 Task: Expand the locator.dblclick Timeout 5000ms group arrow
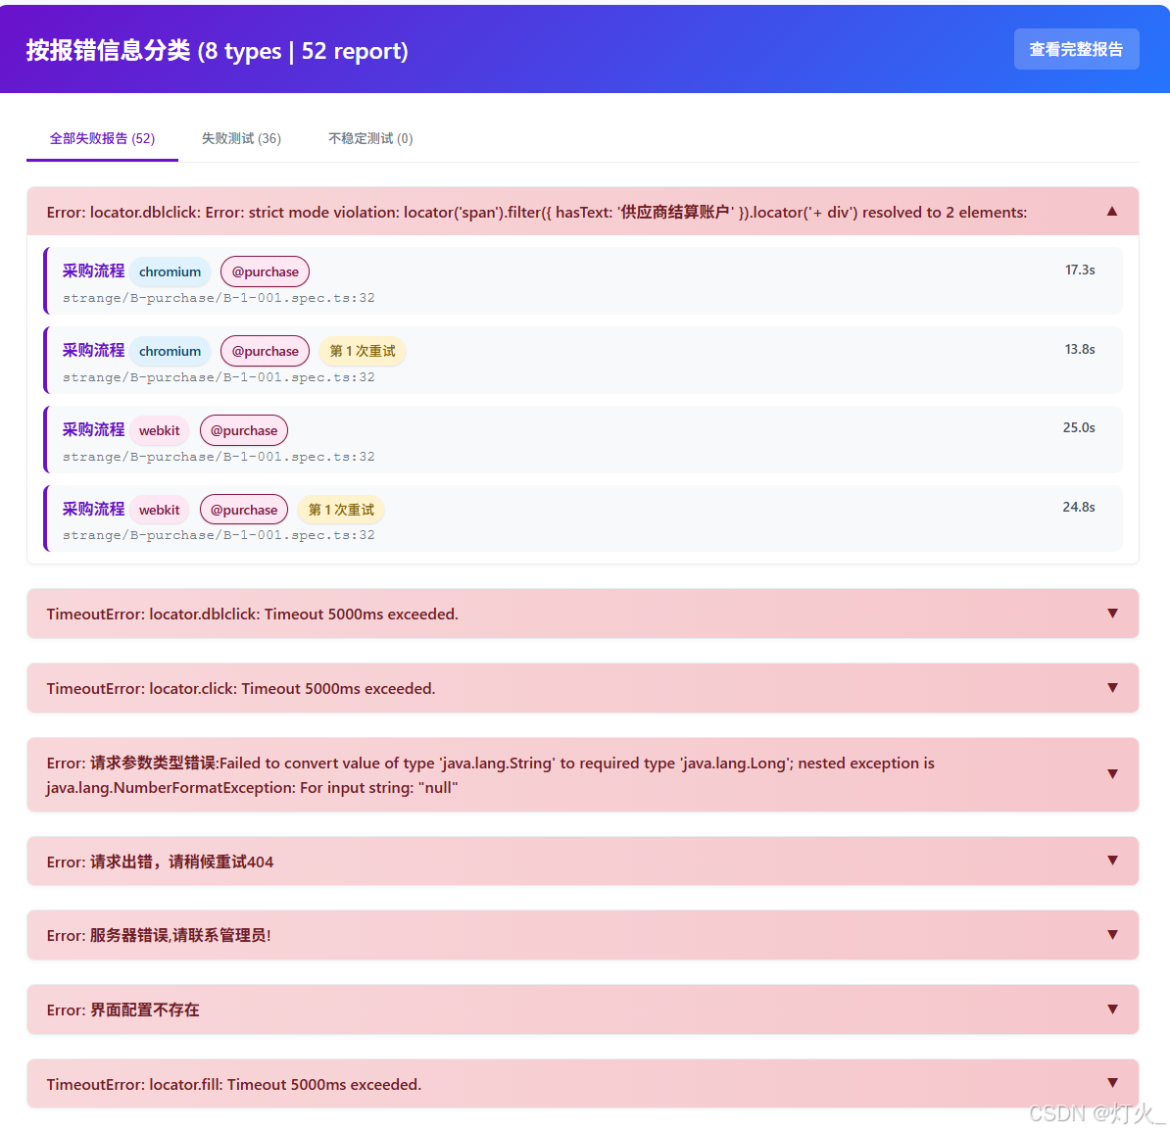point(1112,614)
